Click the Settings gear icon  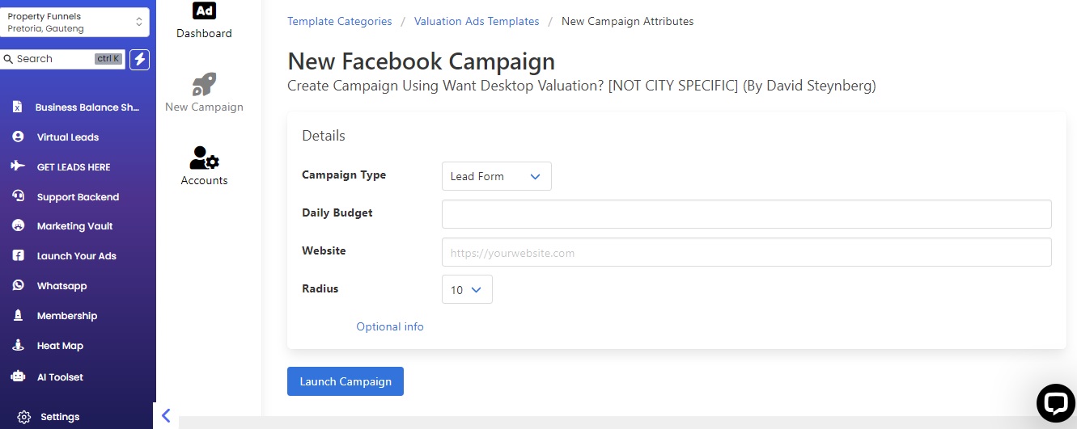(24, 417)
